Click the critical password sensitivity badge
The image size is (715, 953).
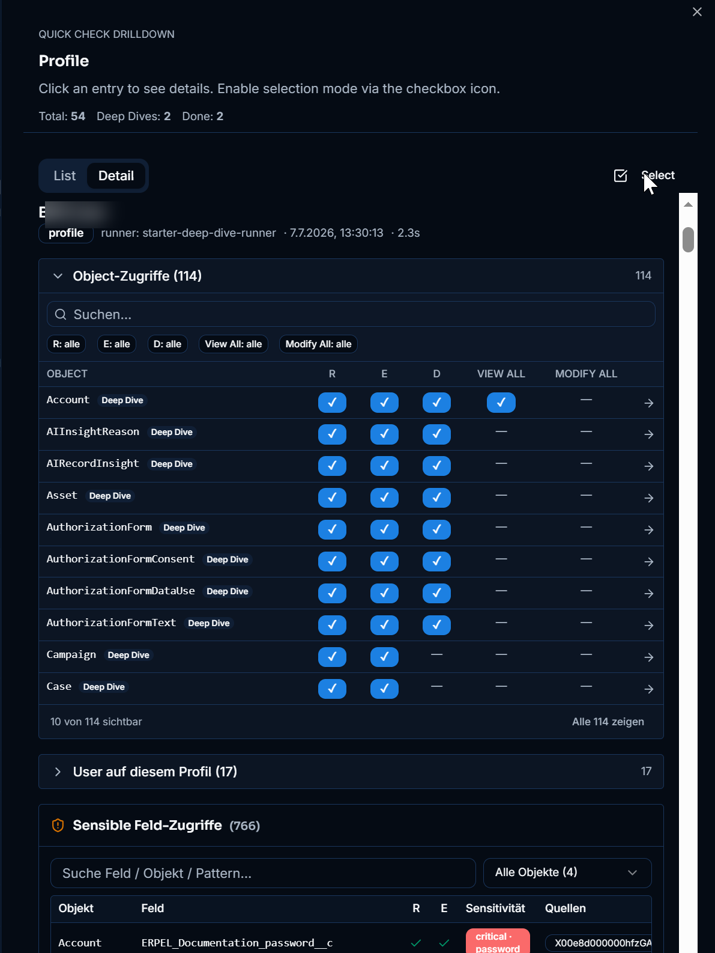[498, 942]
